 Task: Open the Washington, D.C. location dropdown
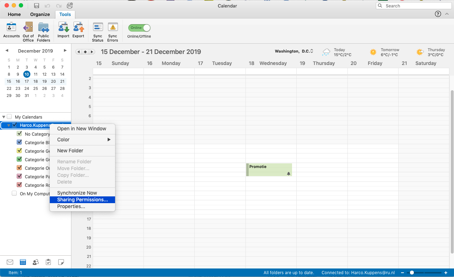click(294, 51)
